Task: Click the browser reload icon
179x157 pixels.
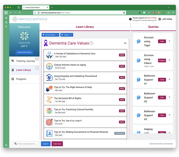Action: [x=20, y=13]
